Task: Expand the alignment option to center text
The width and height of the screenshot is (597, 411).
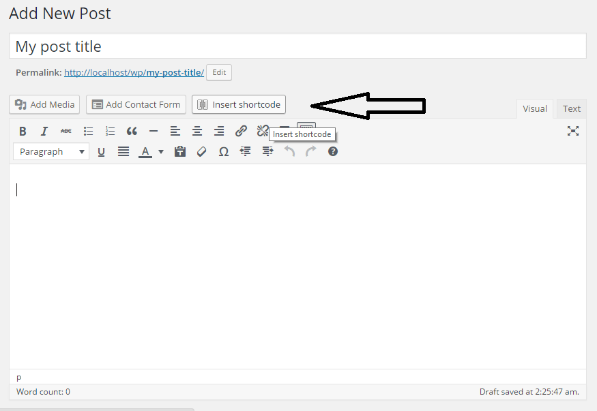Action: point(197,131)
